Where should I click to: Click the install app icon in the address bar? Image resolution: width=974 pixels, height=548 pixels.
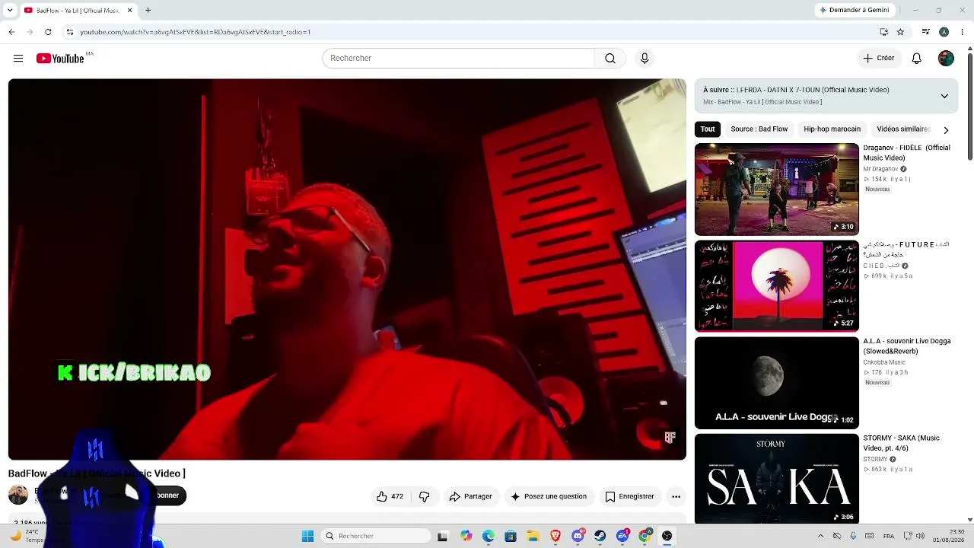point(883,32)
